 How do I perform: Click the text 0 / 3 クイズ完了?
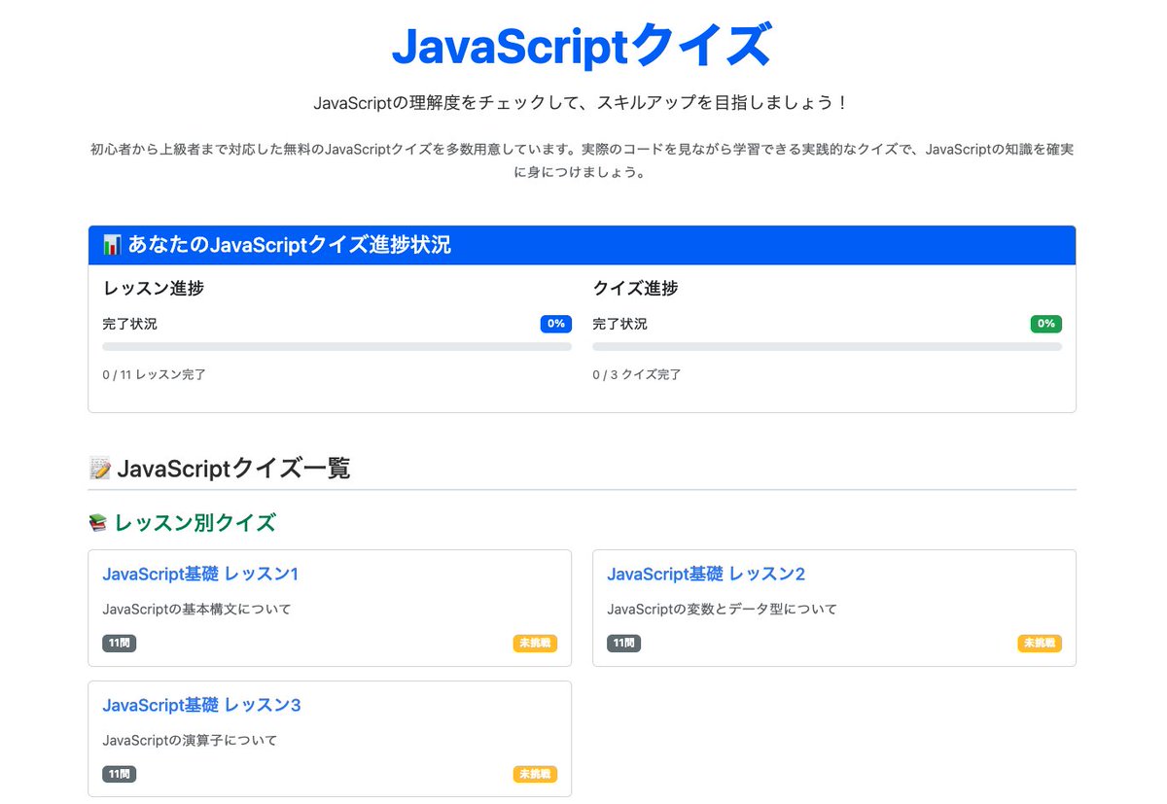click(637, 374)
